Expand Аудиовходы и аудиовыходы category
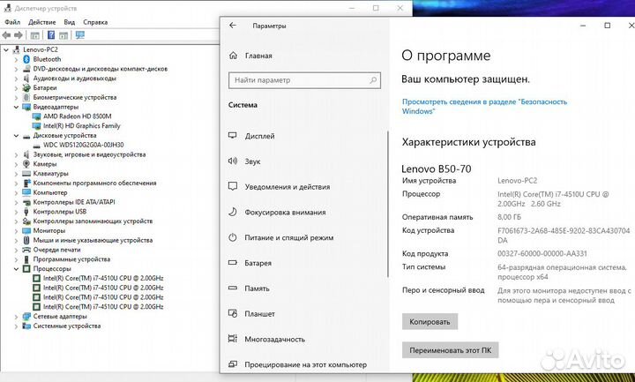Screen dimensions: 635x382 (16, 79)
